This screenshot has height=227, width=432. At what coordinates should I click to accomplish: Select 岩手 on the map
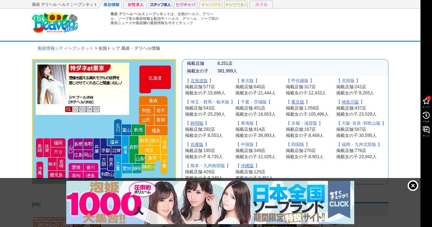point(161,110)
